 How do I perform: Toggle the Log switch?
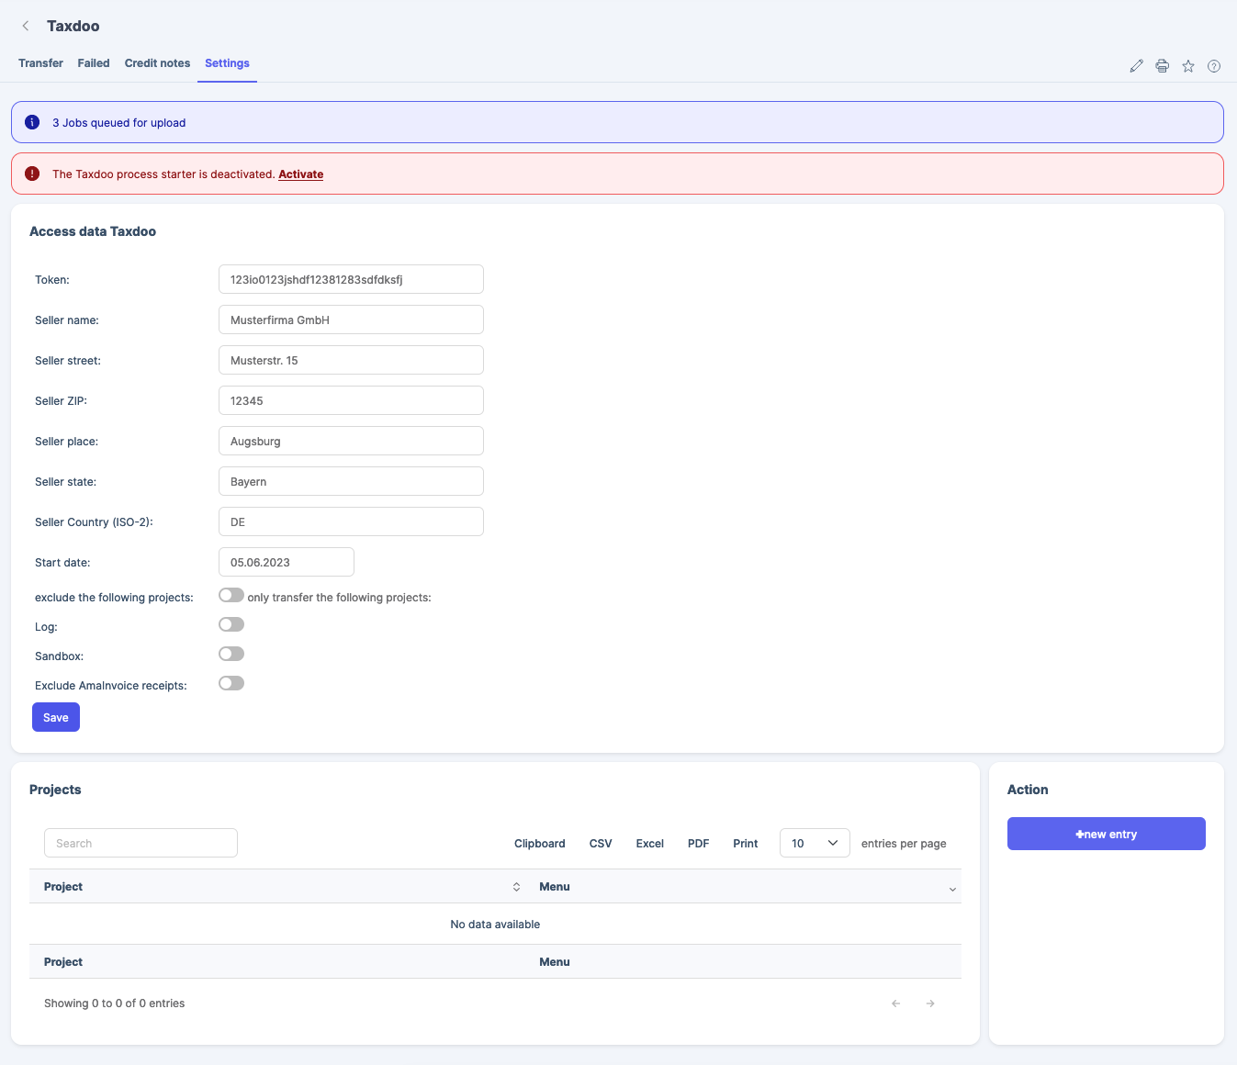point(231,625)
